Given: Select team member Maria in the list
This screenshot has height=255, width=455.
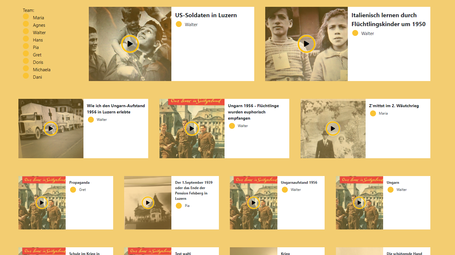Looking at the screenshot, I should pos(38,18).
